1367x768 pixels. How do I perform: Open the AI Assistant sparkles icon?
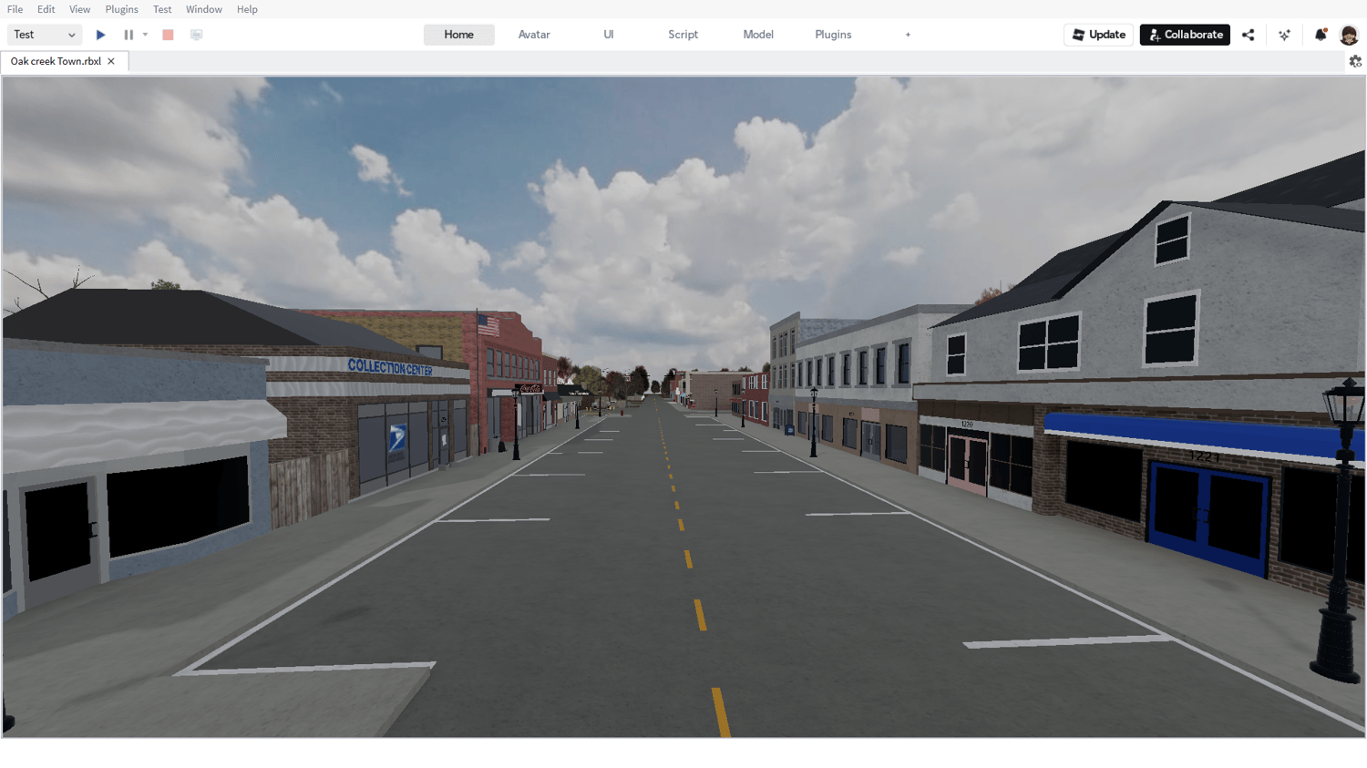tap(1285, 34)
